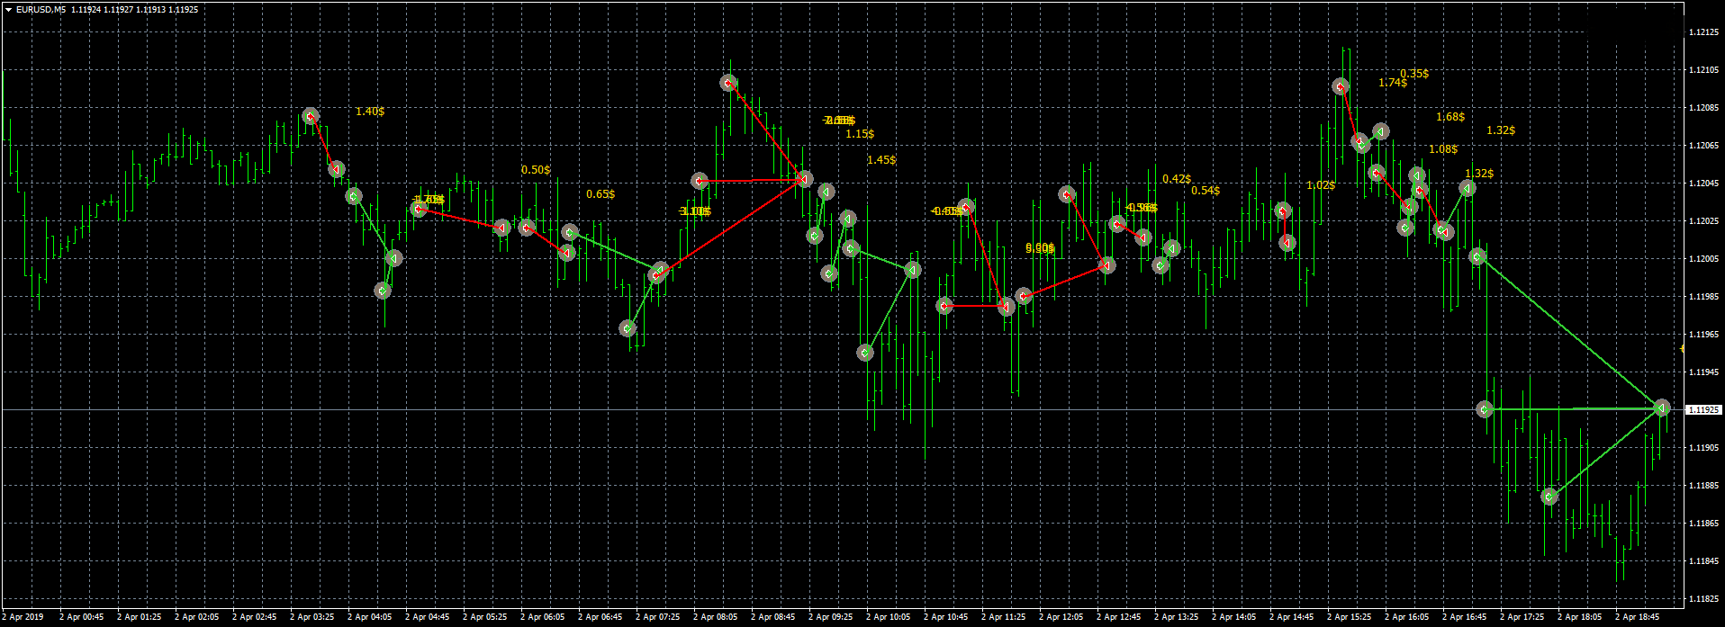Click the 1.12125 price axis label

coord(1702,32)
